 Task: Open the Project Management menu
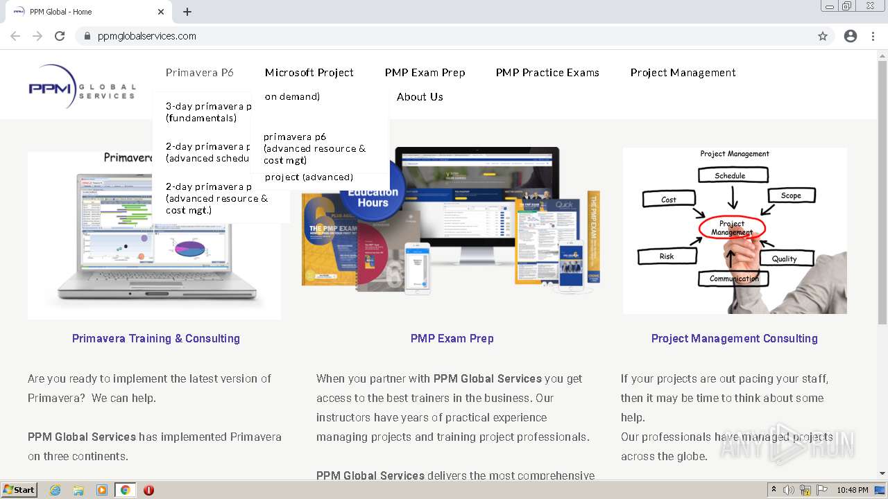click(x=683, y=73)
